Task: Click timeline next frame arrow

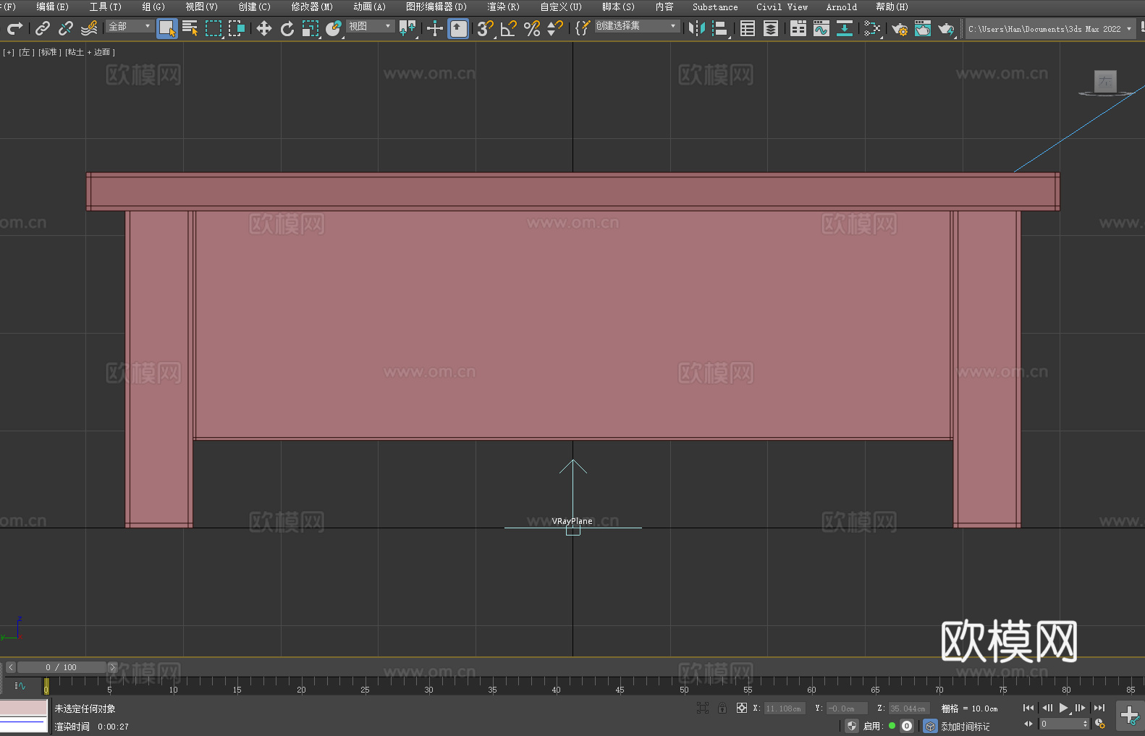Action: point(112,667)
